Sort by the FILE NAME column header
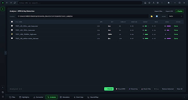This screenshot has height=100, width=188. (x=19, y=22)
